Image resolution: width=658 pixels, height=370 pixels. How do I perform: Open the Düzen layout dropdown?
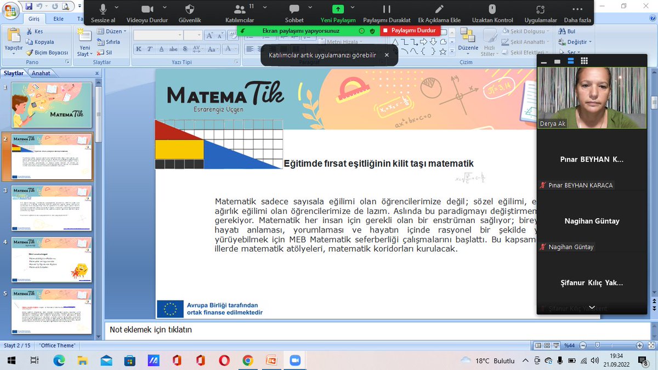pos(111,32)
